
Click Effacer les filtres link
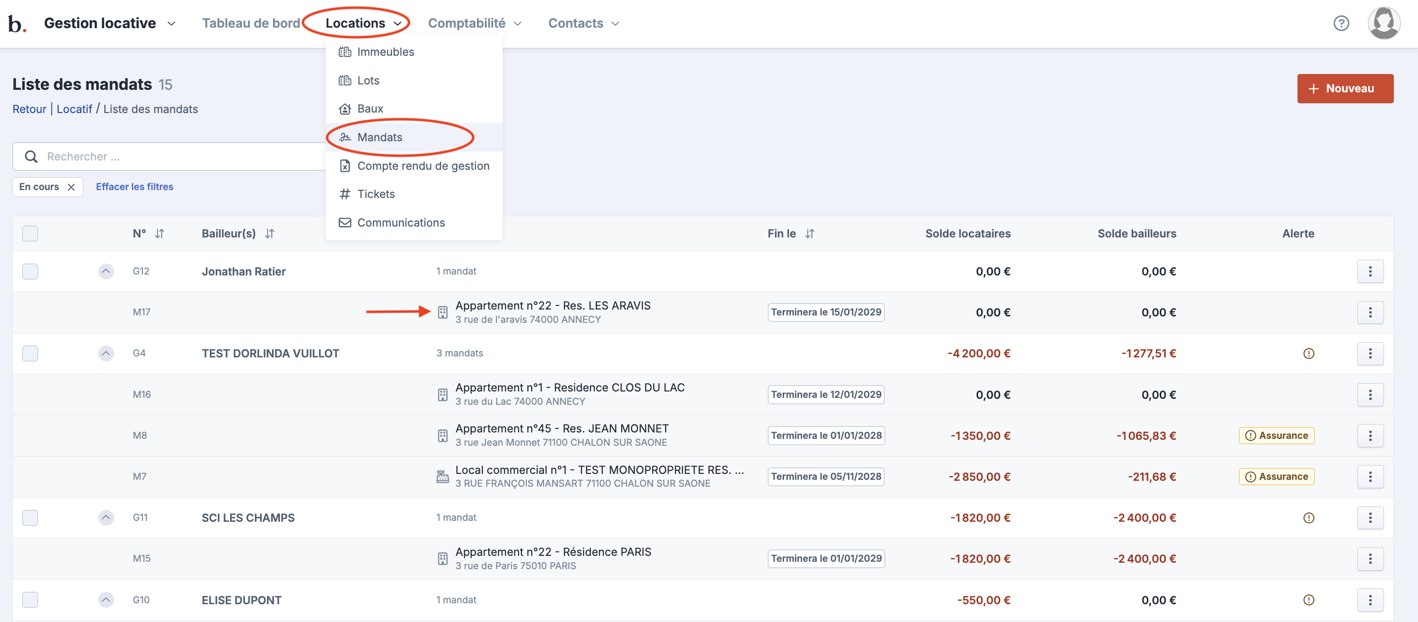pos(134,187)
